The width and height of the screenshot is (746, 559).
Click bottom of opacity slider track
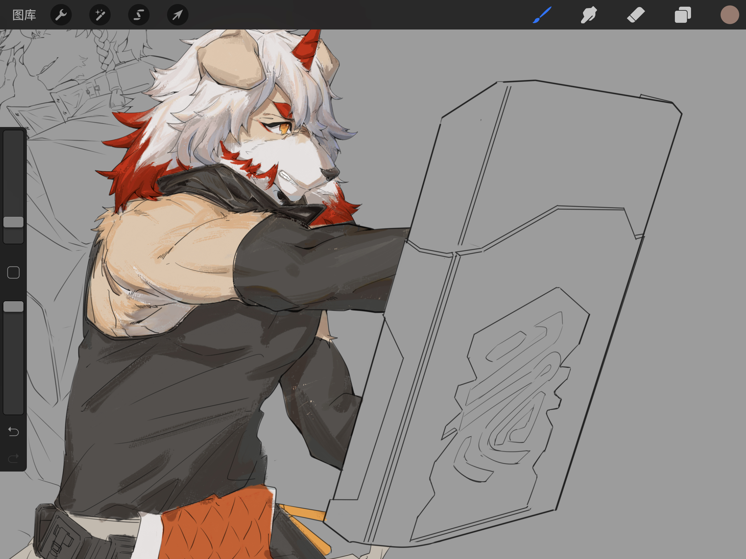click(13, 410)
